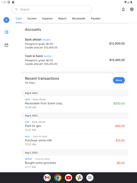
Task: Open the Paid for gas transaction
Action: [x=75, y=126]
